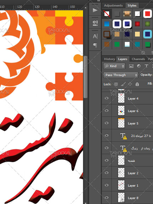153x204 pixels.
Task: Switch to the Channels tab
Action: (x=138, y=59)
